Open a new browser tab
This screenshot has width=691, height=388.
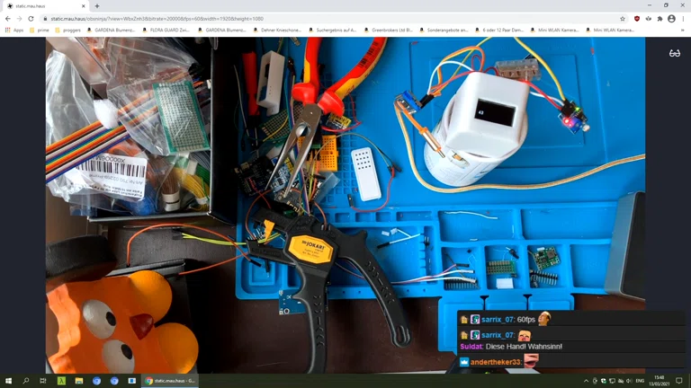(x=97, y=5)
